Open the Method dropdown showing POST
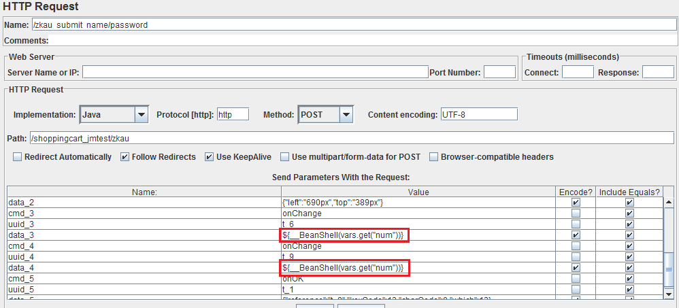This screenshot has height=308, width=679. (x=326, y=115)
